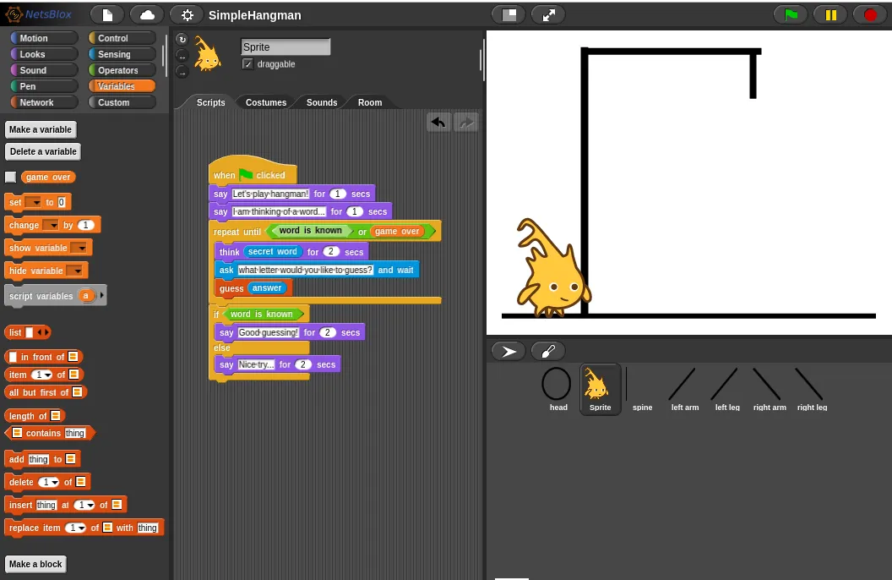Image resolution: width=892 pixels, height=580 pixels.
Task: Open the settings gear menu
Action: [x=187, y=15]
